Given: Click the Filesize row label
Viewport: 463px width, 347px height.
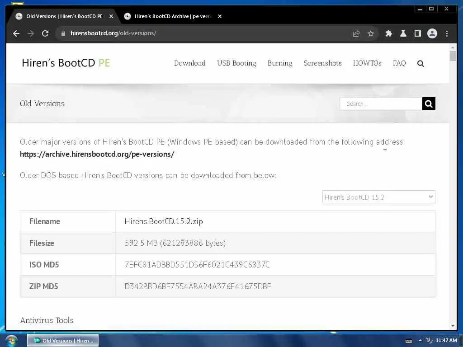Looking at the screenshot, I should 42,243.
